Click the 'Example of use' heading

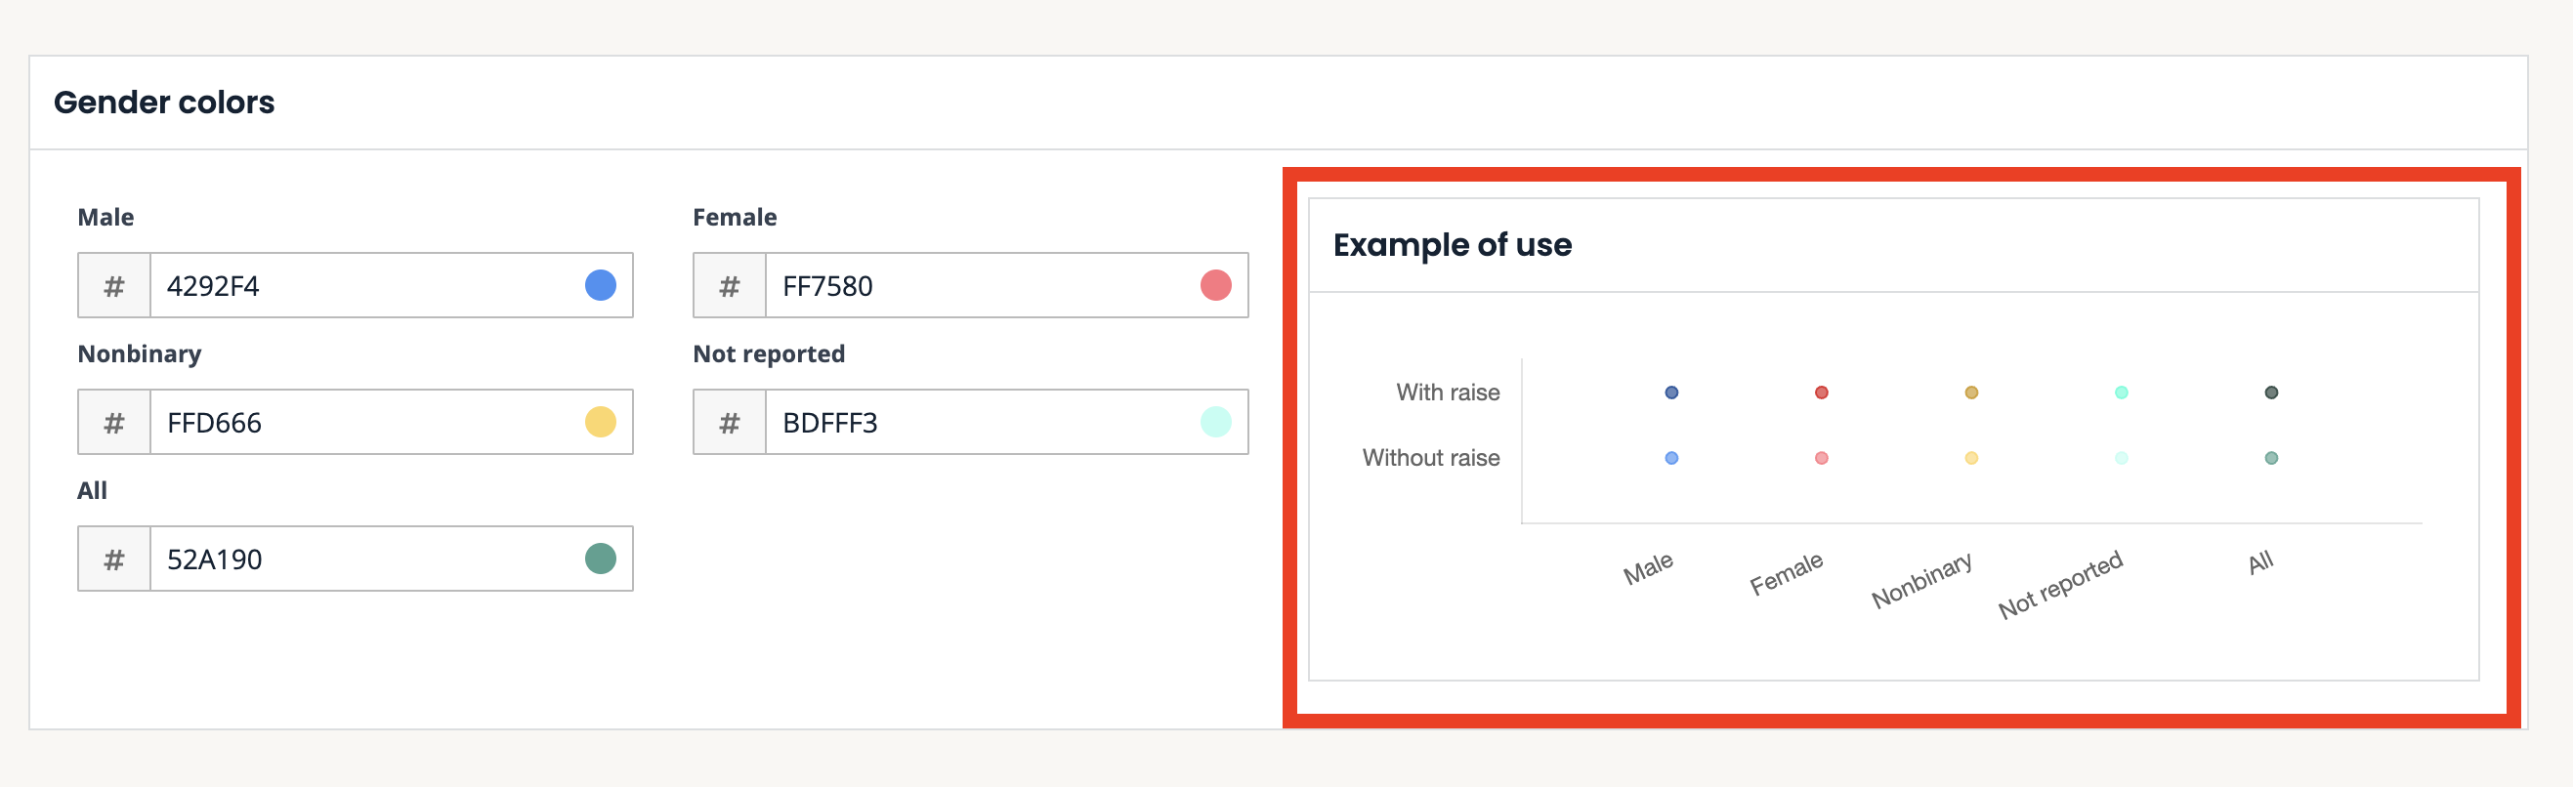coord(1452,245)
